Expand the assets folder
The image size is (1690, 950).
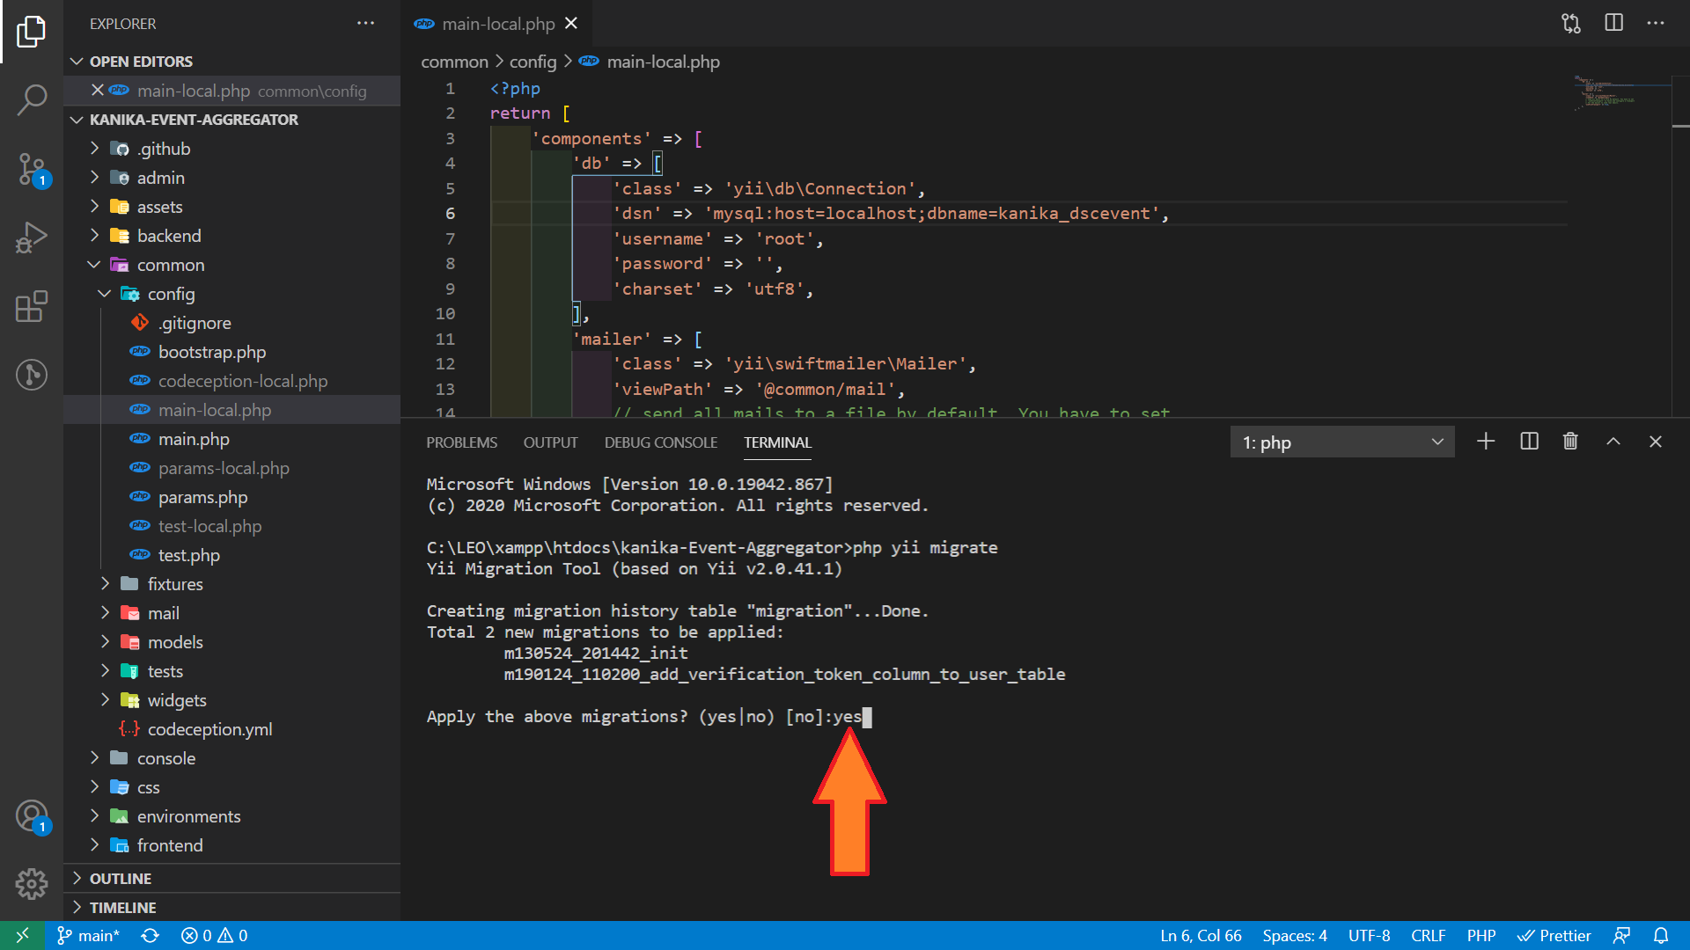(x=233, y=207)
